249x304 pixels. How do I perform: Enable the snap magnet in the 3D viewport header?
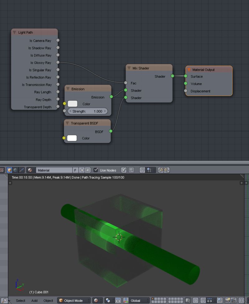pyautogui.click(x=203, y=300)
